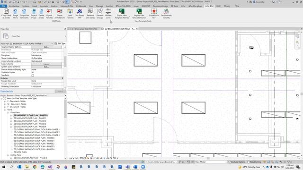Toggle the Exclude Options checkbox
This screenshot has width=303, height=170.
click(x=230, y=162)
